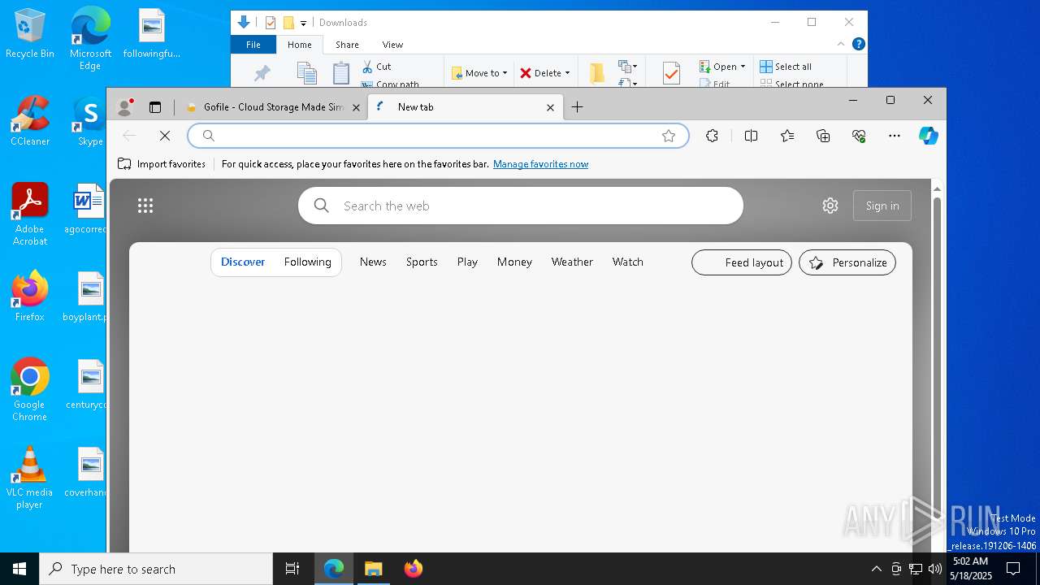Collapse the Explorer ribbon chevron
The width and height of the screenshot is (1040, 585).
[x=841, y=44]
